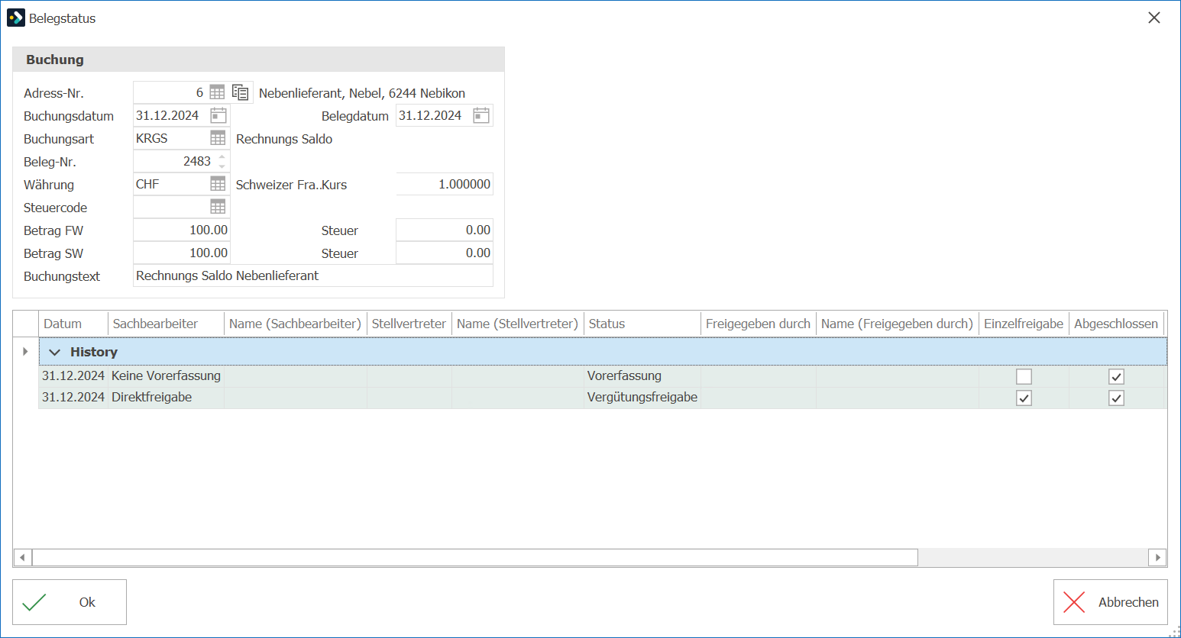Image resolution: width=1181 pixels, height=638 pixels.
Task: Collapse the History group chevron
Action: 54,352
